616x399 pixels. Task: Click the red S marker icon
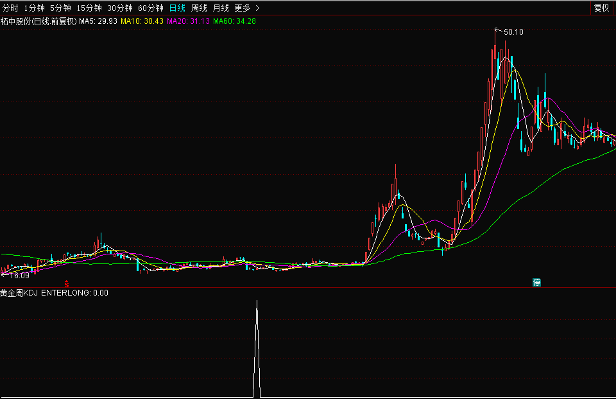point(67,284)
